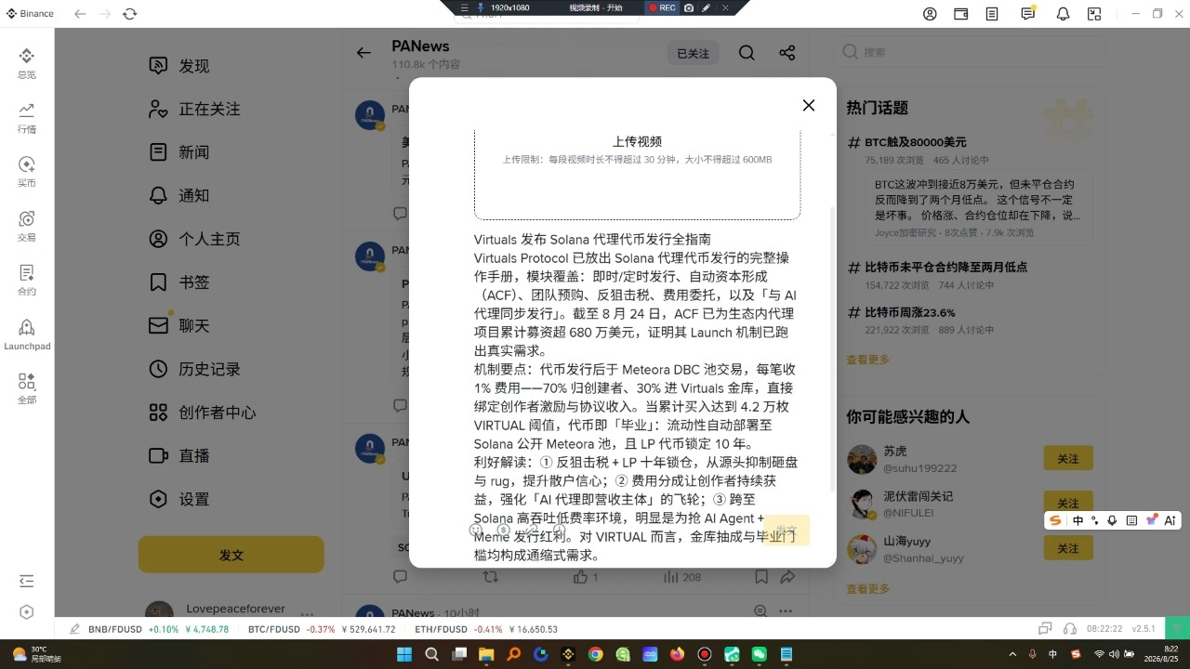Click the 发文 publish button in dialog
The image size is (1190, 669).
pyautogui.click(x=787, y=530)
